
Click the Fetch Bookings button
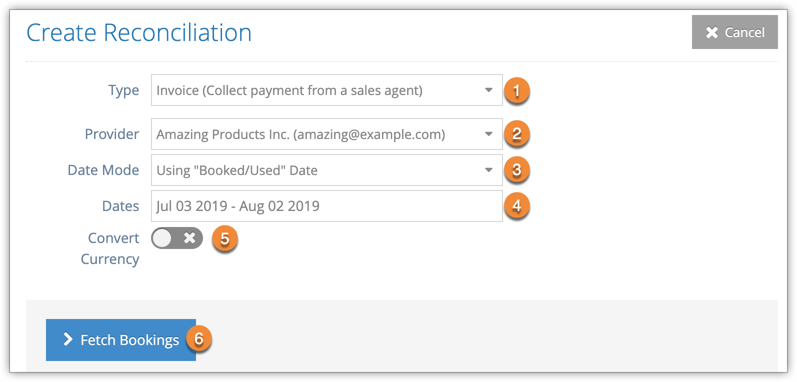click(x=121, y=340)
